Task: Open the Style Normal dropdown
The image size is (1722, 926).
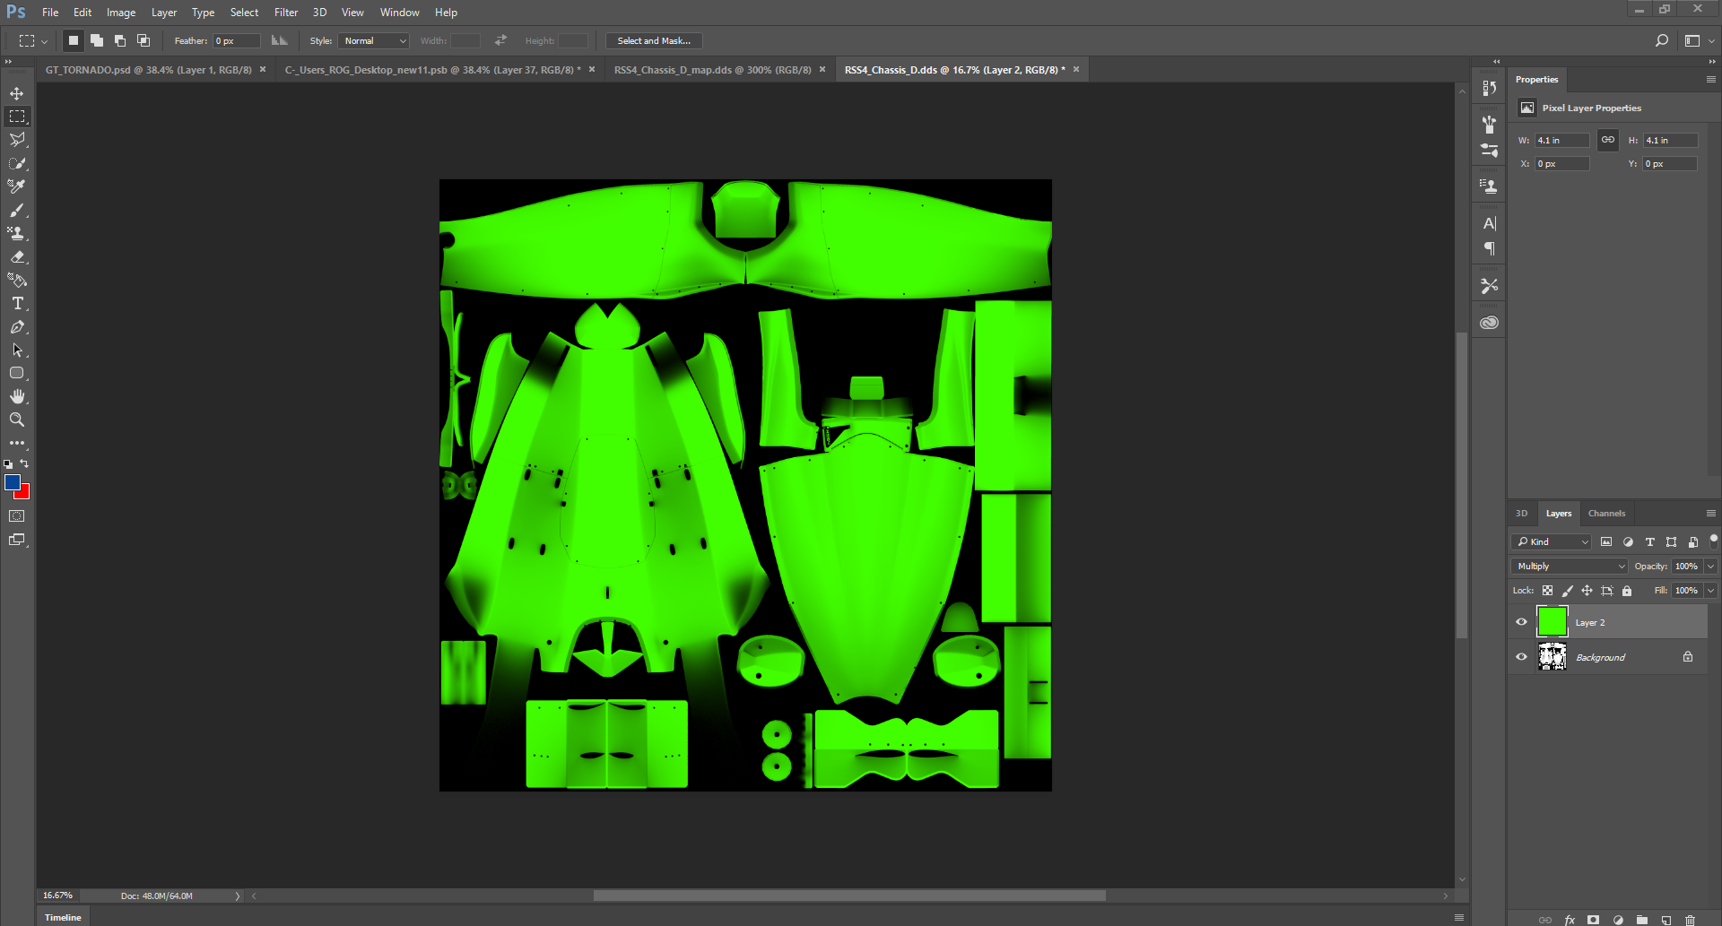Action: pos(375,41)
